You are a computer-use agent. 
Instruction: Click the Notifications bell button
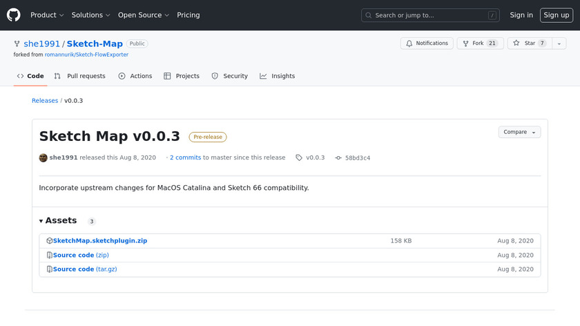point(427,44)
